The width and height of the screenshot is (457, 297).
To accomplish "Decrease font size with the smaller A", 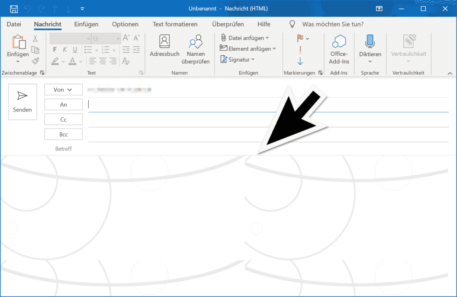I will 137,38.
